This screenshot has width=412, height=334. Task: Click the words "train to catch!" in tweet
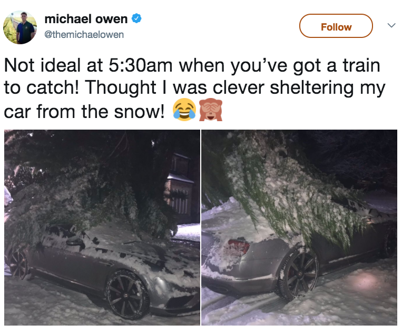(x=192, y=76)
